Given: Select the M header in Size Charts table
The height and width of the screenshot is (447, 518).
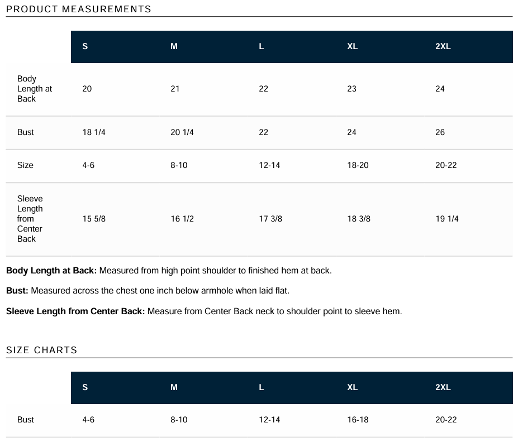Looking at the screenshot, I should point(174,387).
